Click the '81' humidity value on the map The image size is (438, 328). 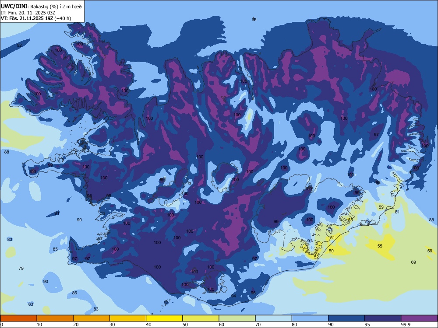(x=397, y=212)
